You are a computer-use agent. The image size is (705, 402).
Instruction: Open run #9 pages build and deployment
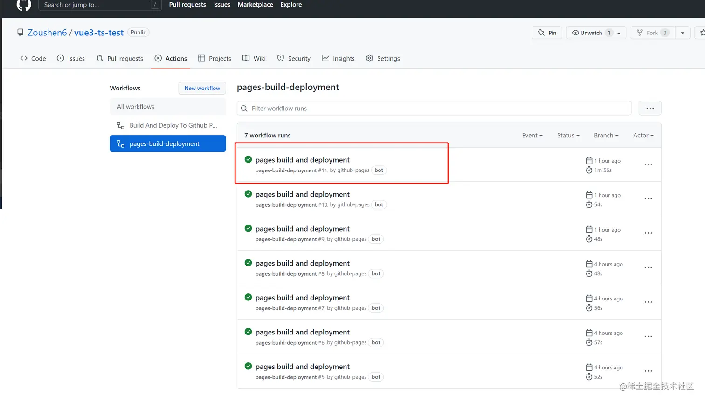[303, 229]
